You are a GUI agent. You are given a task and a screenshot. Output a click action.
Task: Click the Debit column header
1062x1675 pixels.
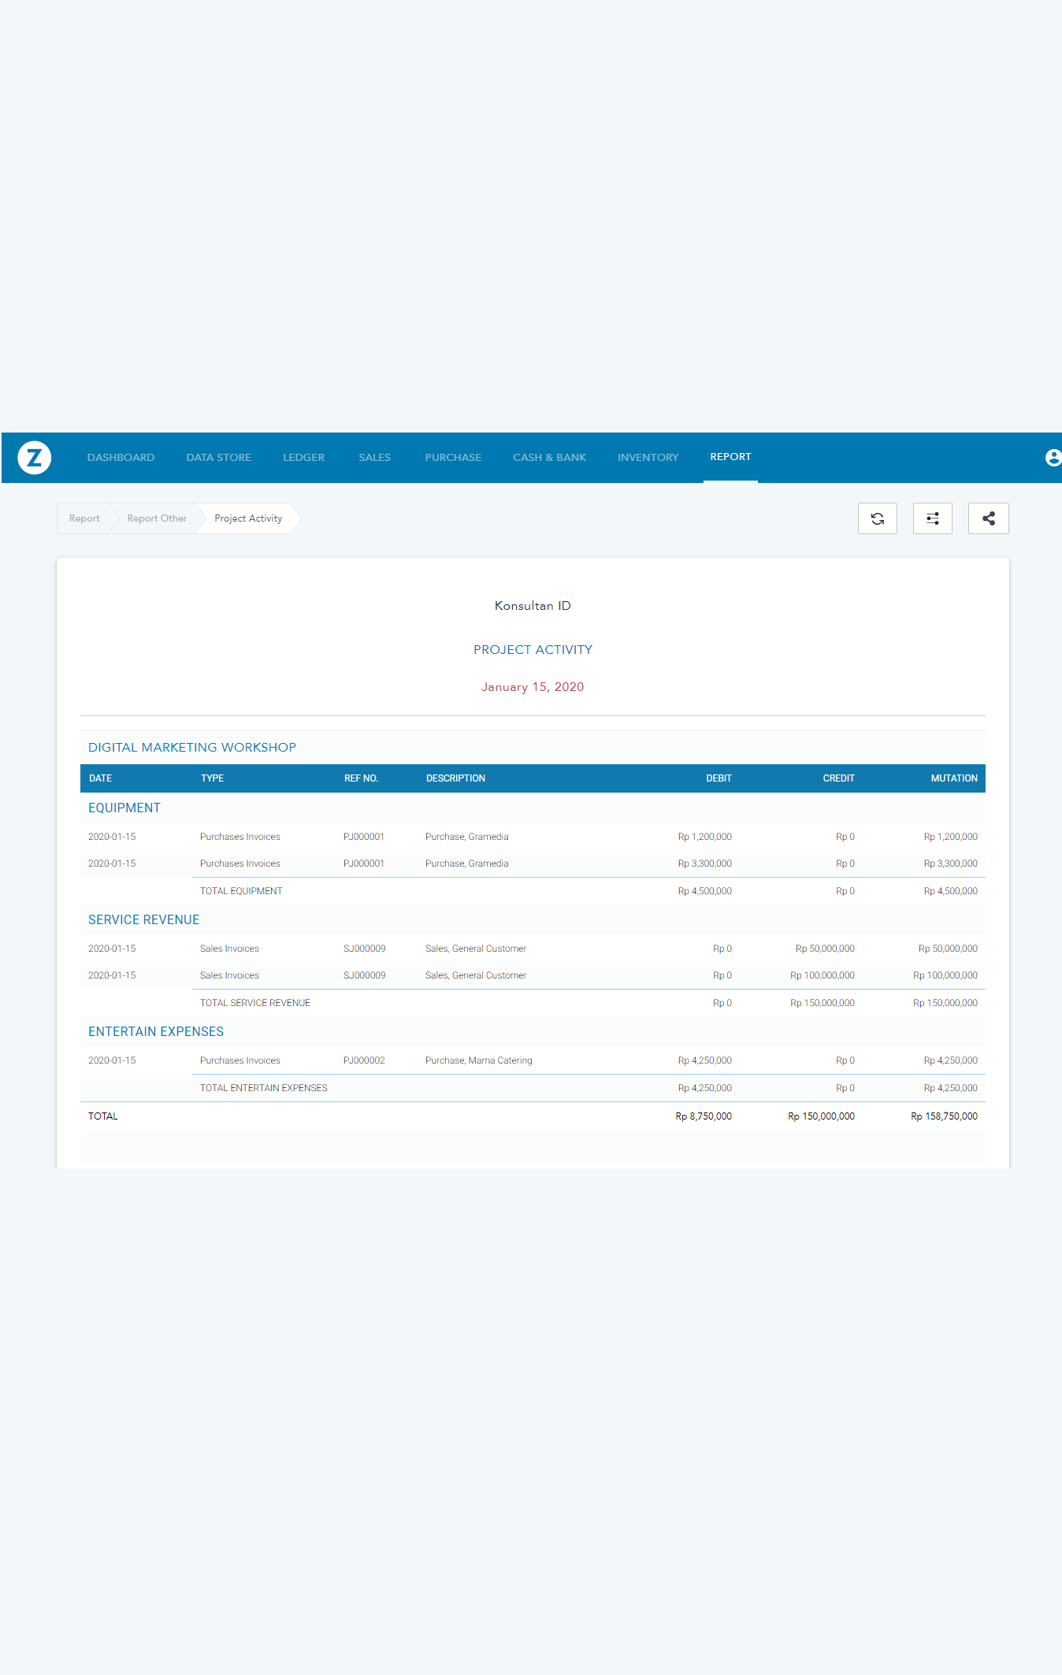[719, 778]
